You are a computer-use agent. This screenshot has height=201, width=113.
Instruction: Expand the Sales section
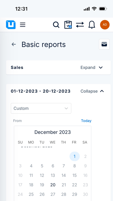[x=92, y=67]
